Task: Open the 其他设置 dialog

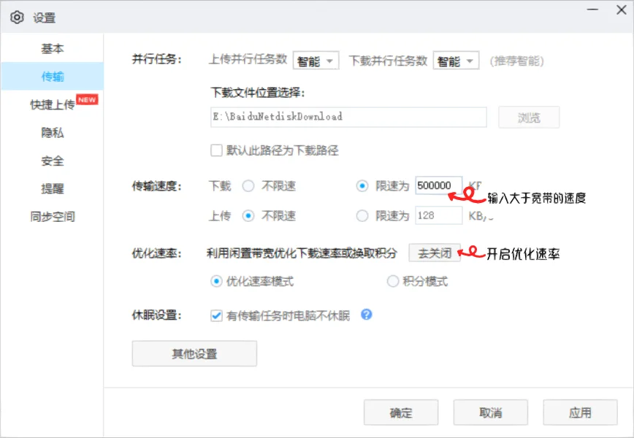Action: (194, 353)
